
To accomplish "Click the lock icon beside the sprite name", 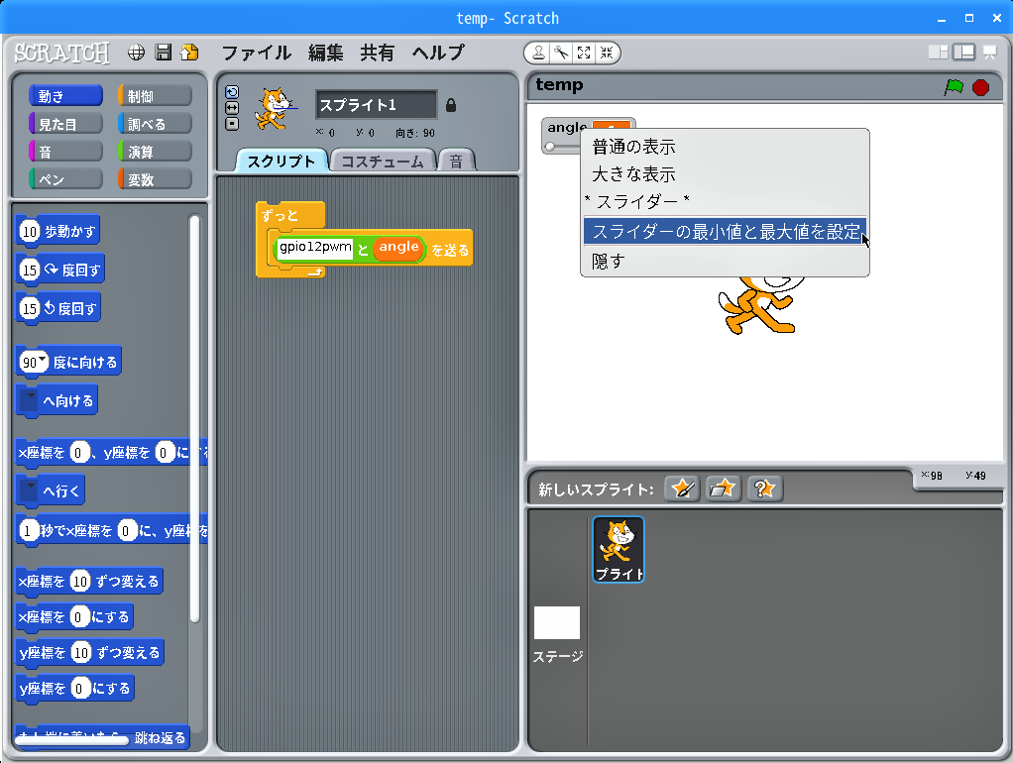I will (451, 105).
